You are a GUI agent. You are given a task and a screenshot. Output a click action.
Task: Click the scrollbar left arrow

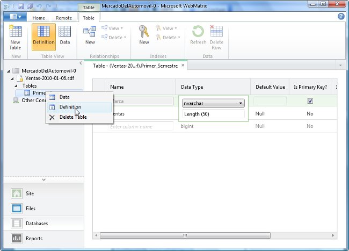point(96,235)
